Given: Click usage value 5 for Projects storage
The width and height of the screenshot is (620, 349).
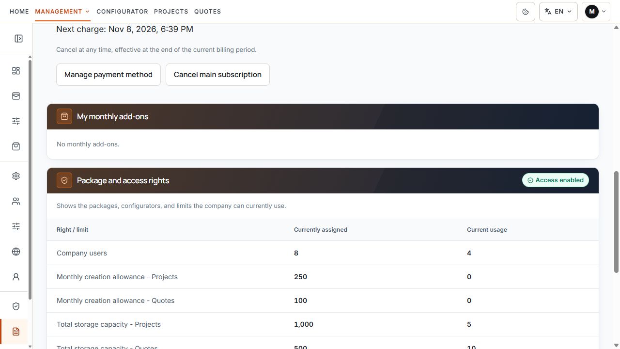Looking at the screenshot, I should 469,324.
